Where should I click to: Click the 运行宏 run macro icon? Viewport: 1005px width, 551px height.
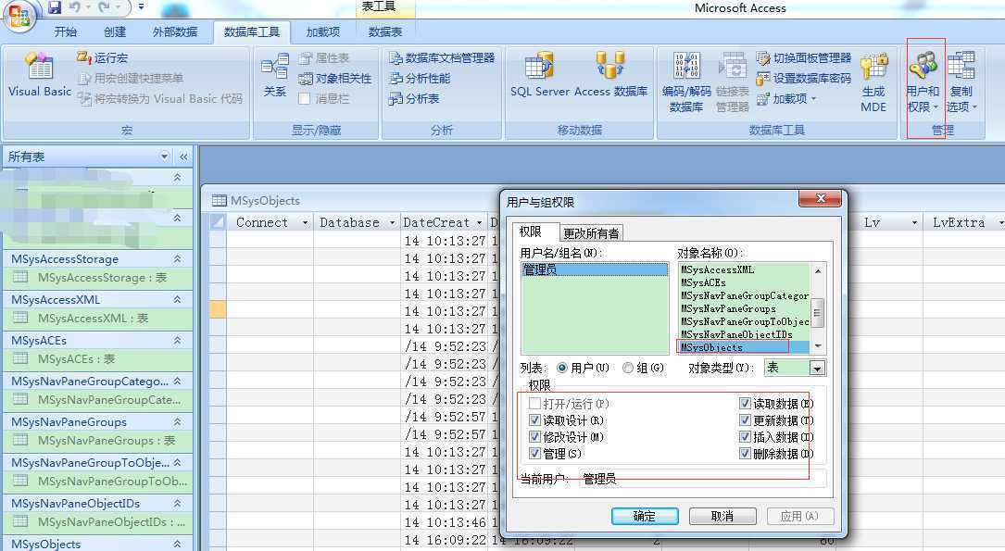point(84,57)
